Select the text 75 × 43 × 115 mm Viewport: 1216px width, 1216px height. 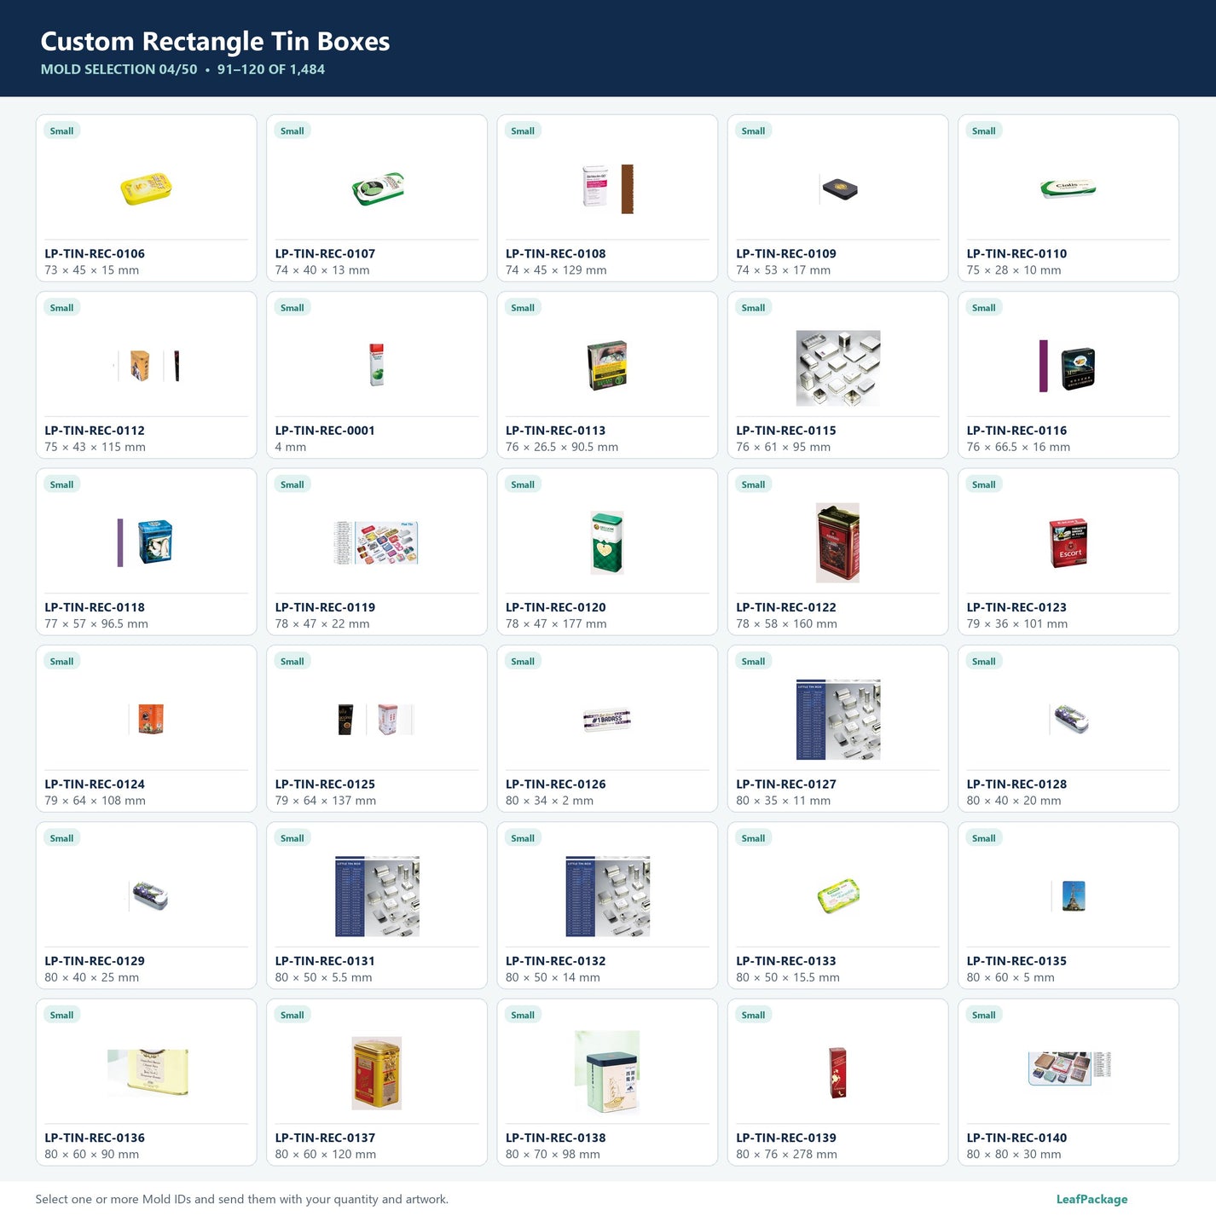tap(95, 447)
